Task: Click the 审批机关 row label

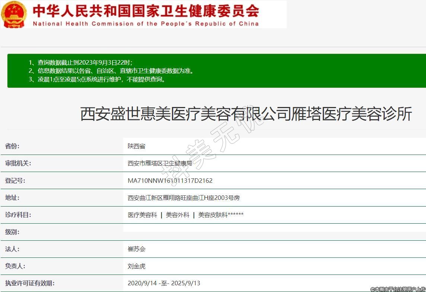Action: [18, 163]
